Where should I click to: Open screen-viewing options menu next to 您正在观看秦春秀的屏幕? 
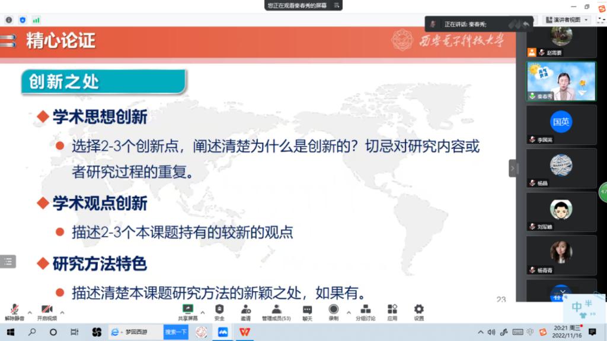[337, 5]
